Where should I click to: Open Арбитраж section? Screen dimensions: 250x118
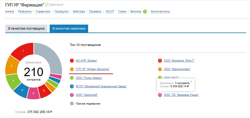point(79,11)
